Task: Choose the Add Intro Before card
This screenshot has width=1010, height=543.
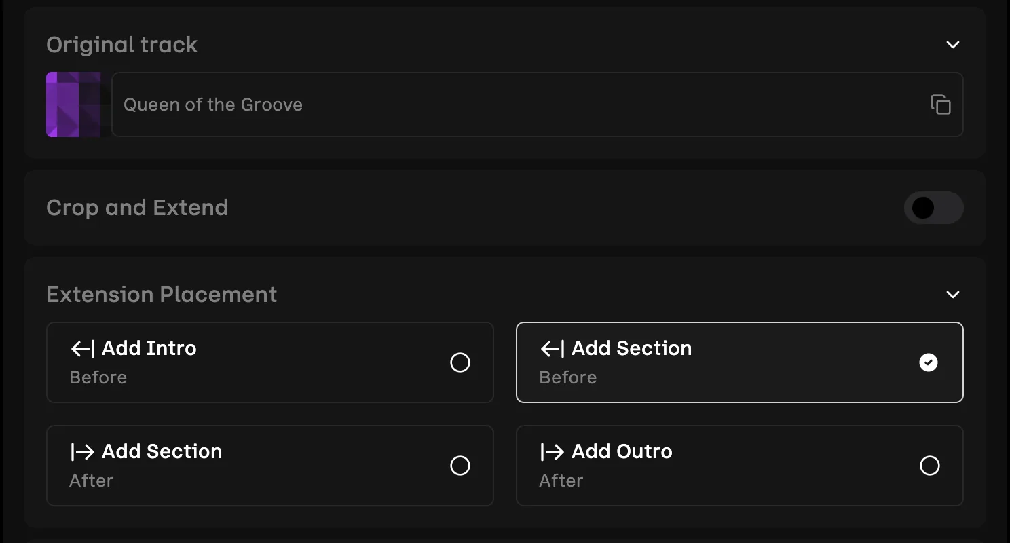Action: pyautogui.click(x=270, y=362)
